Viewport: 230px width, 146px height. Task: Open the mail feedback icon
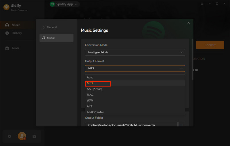34,137
